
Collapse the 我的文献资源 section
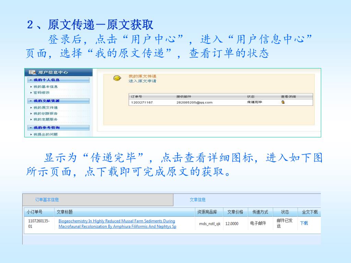point(58,101)
